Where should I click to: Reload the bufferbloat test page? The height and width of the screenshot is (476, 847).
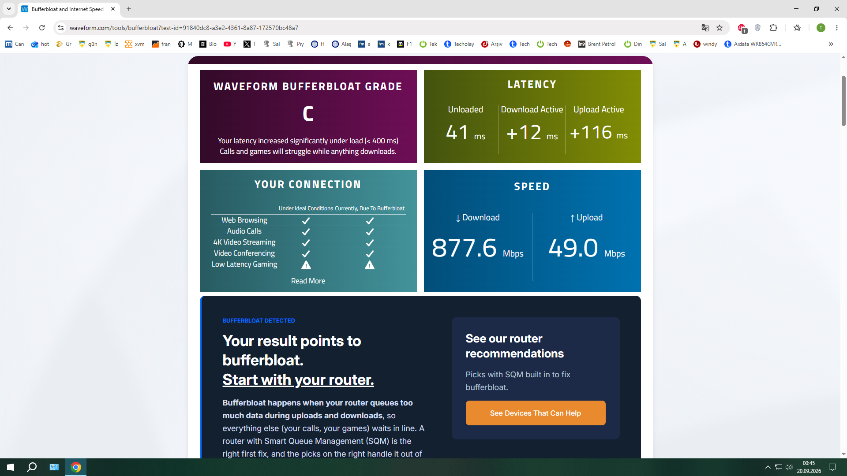coord(42,28)
